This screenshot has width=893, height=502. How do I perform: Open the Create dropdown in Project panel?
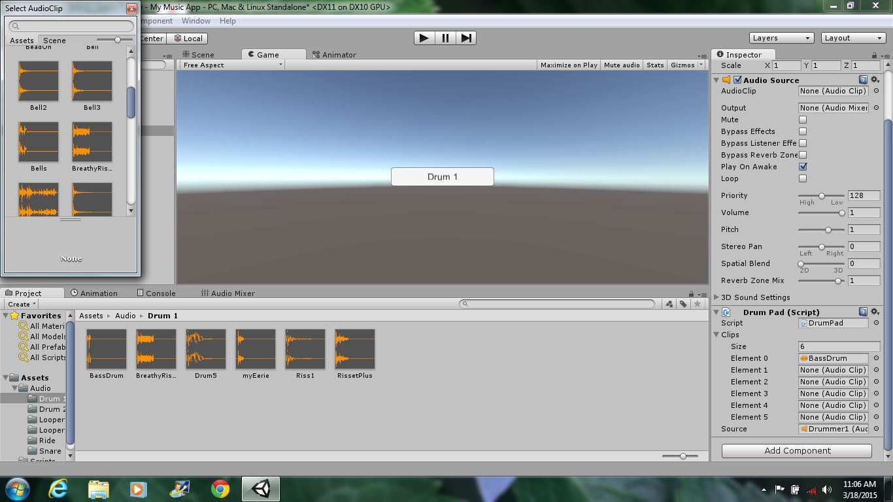[21, 304]
